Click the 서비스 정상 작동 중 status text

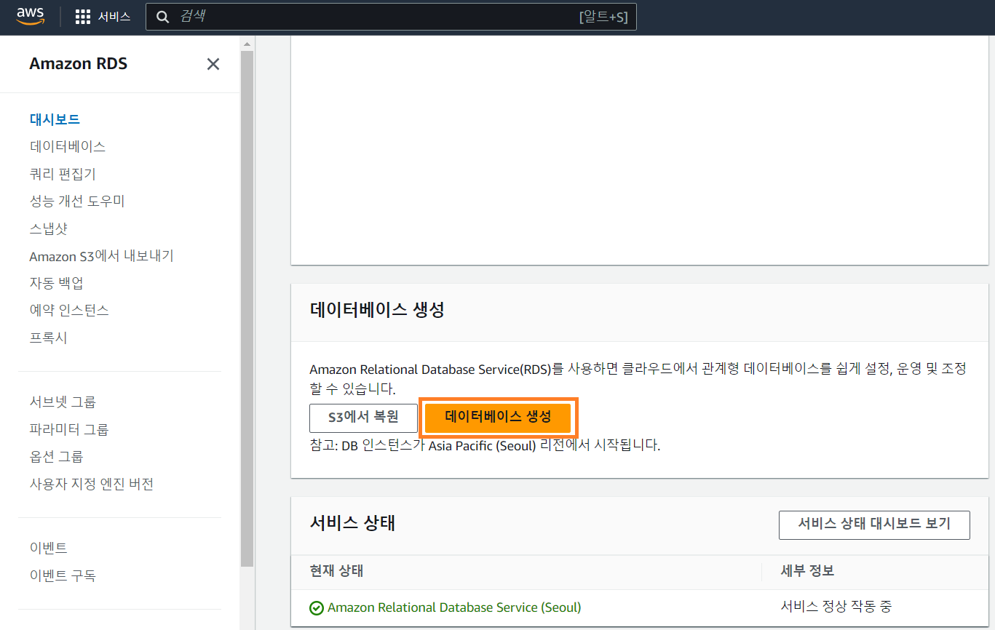click(x=836, y=606)
